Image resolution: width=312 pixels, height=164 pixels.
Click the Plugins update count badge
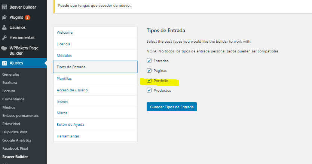(x=27, y=18)
